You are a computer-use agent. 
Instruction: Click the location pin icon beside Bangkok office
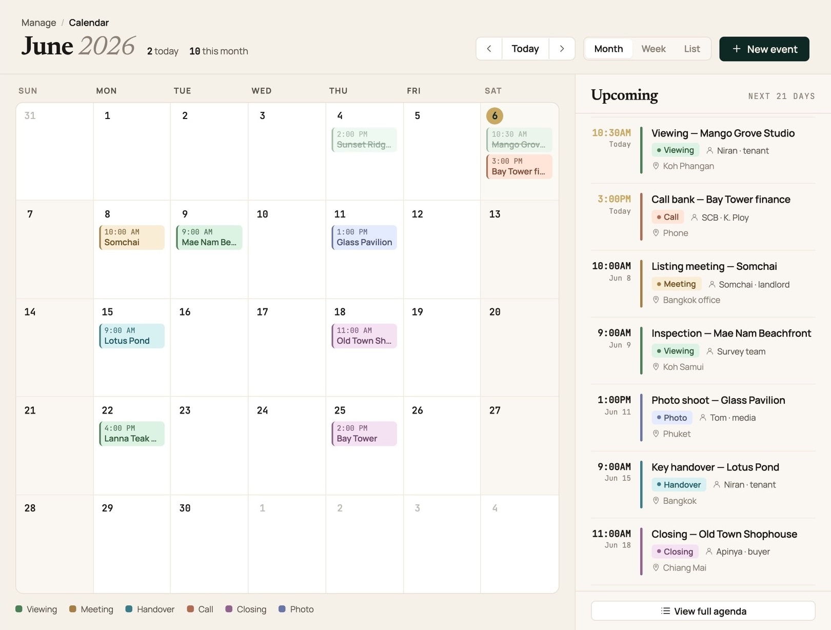(656, 300)
